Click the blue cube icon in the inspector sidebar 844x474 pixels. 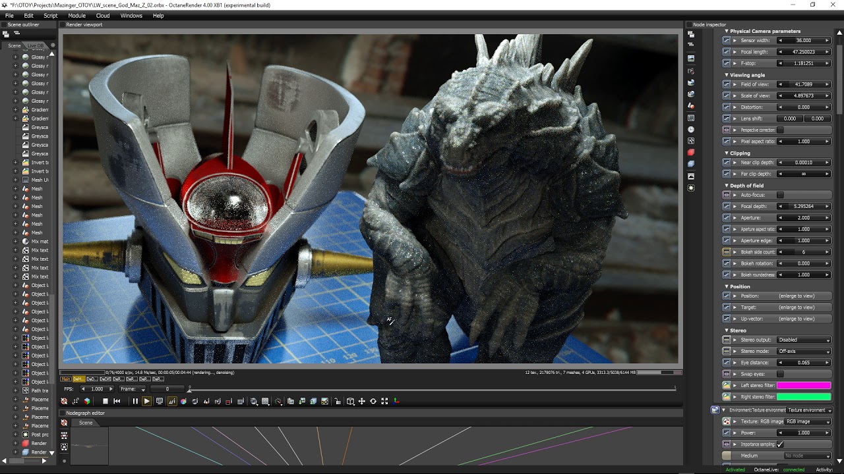pos(691,164)
